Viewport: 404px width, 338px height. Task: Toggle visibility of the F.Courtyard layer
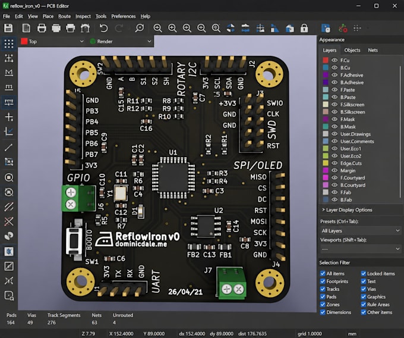click(334, 178)
